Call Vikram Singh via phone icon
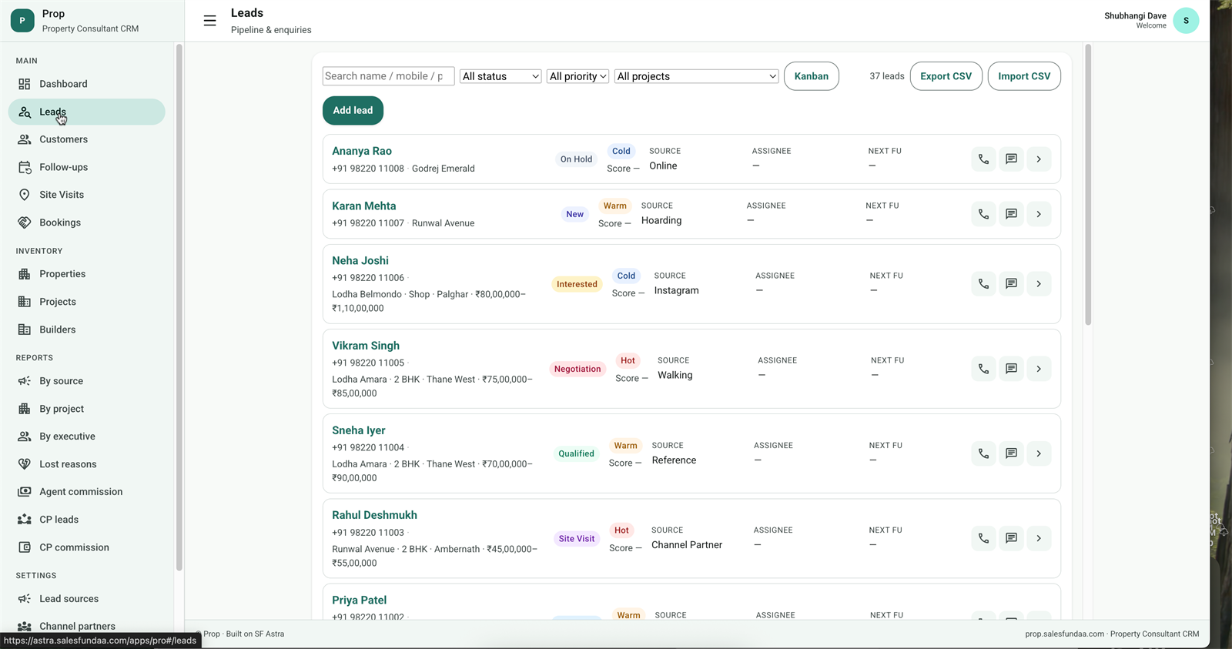1232x649 pixels. pyautogui.click(x=983, y=369)
